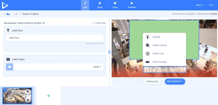Click the REPLACE button
Viewport: 218px width, 105px height.
point(153,82)
